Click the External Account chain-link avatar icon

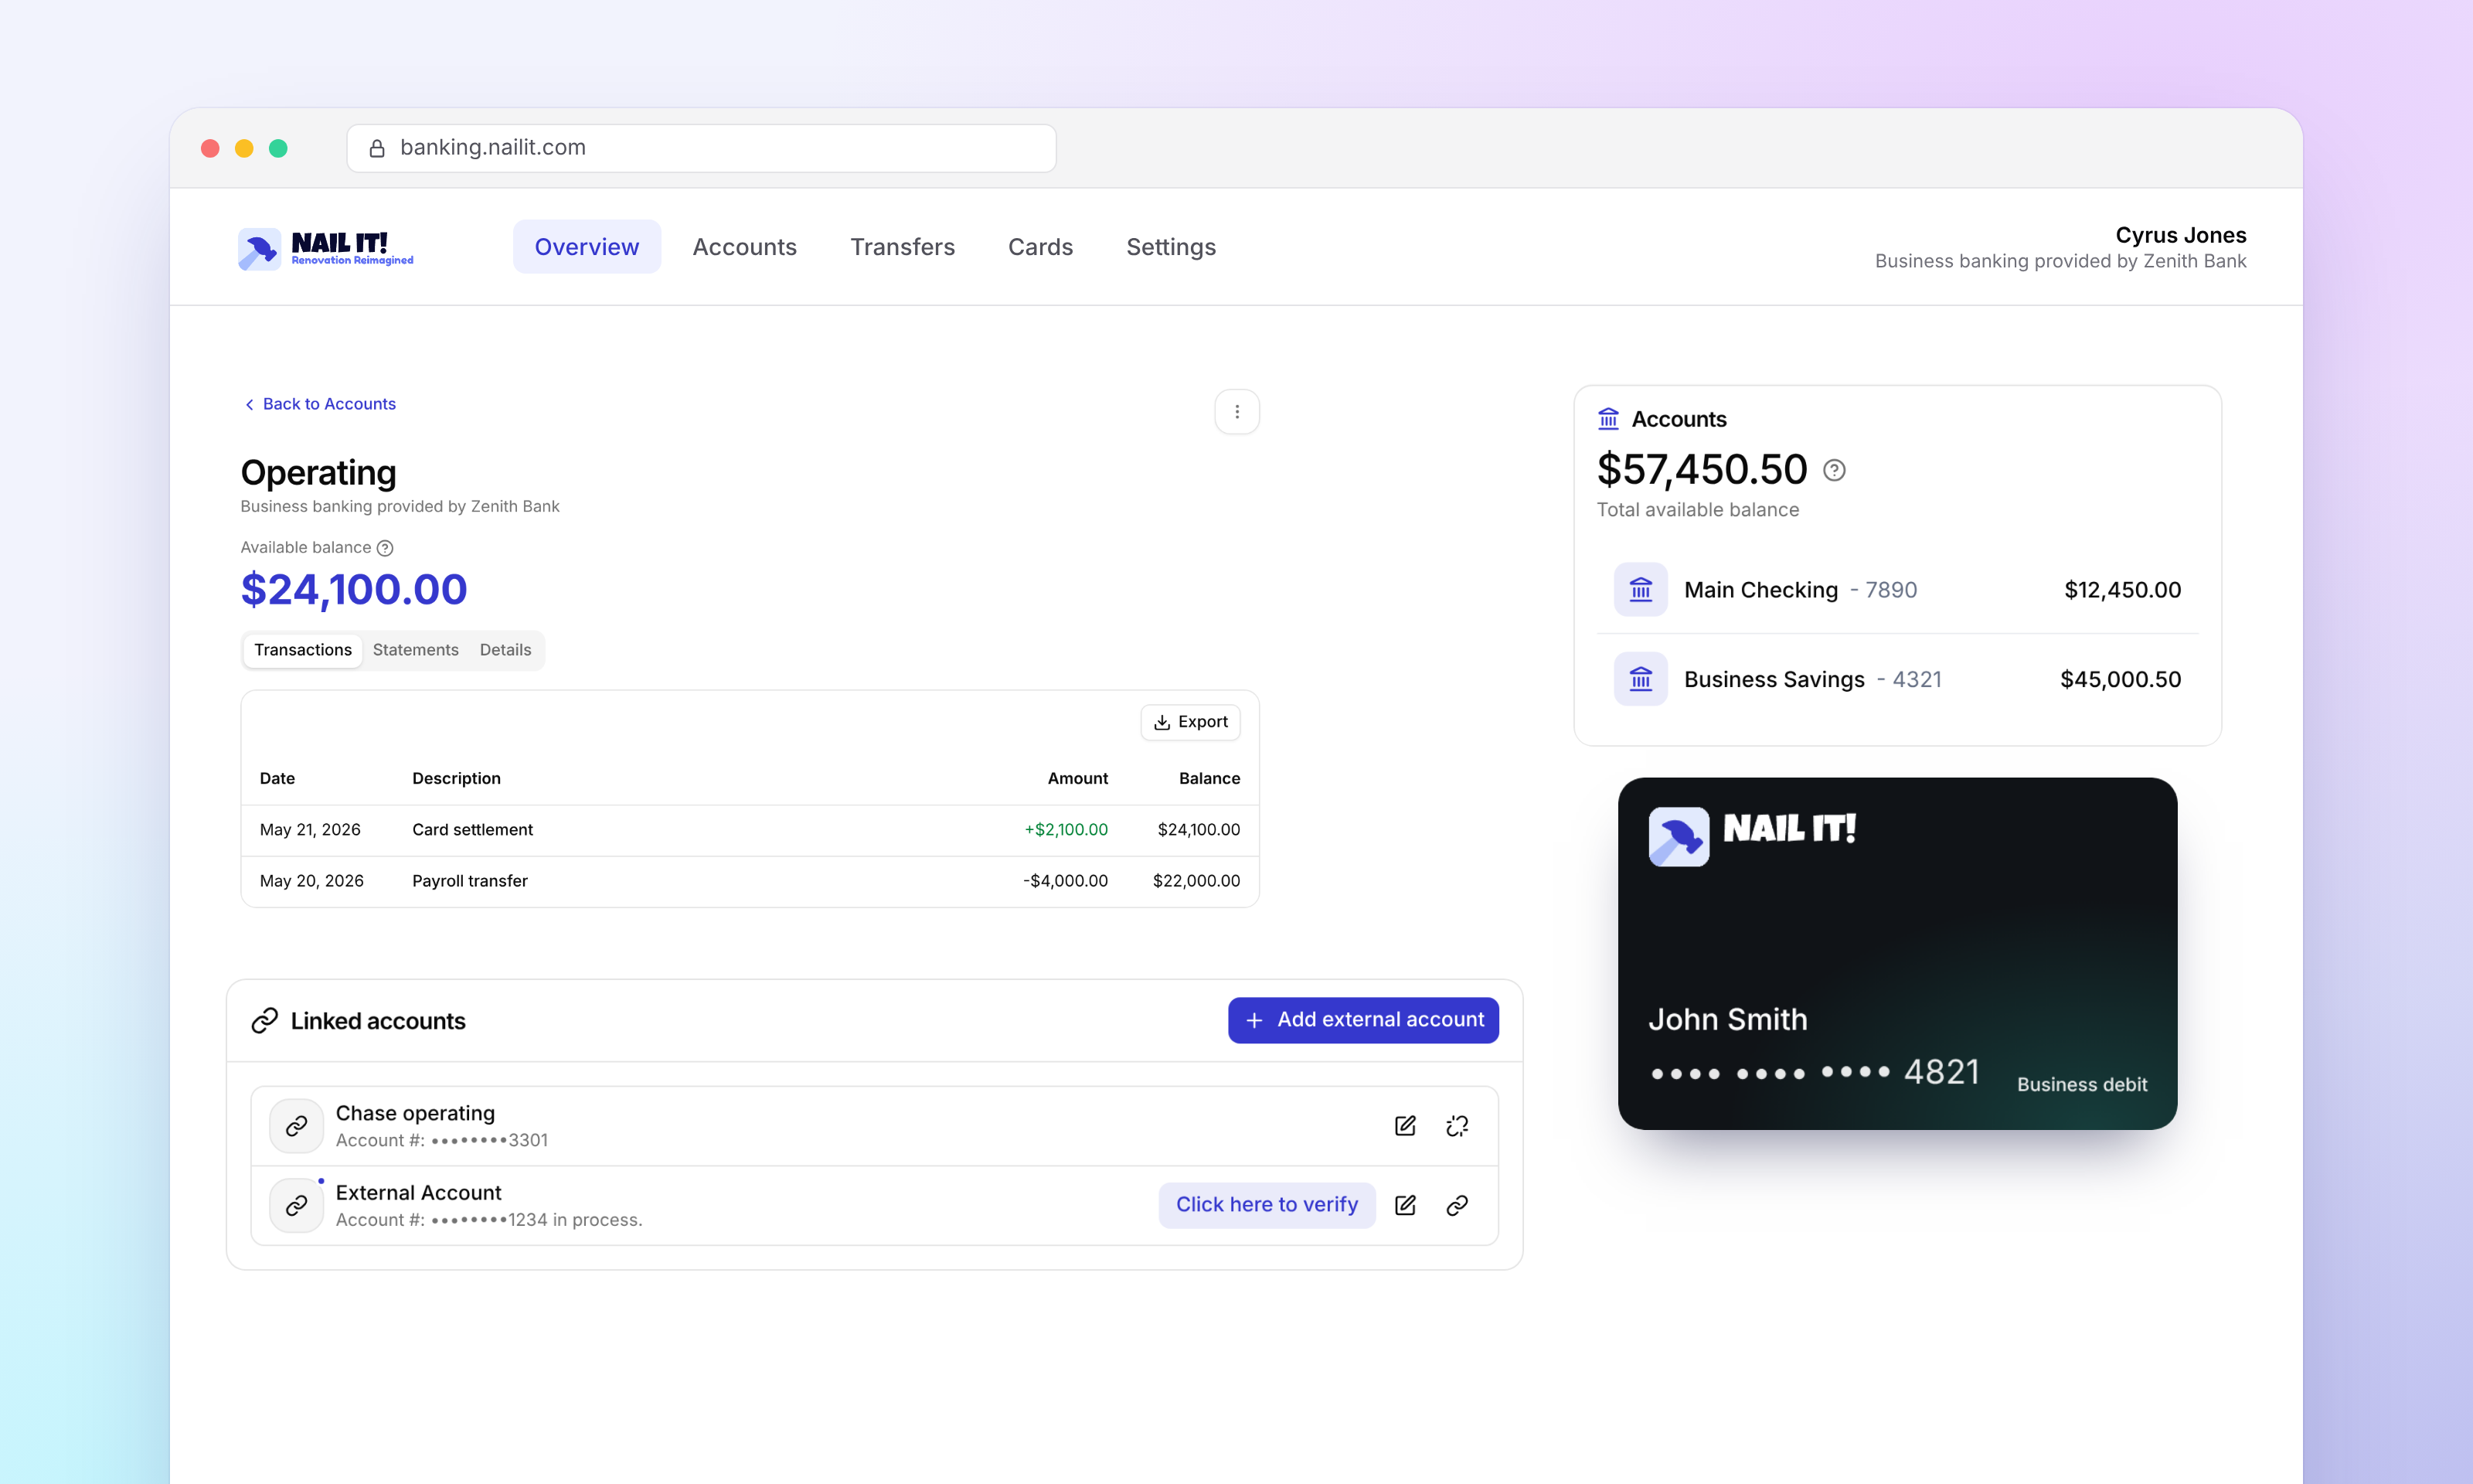click(x=296, y=1205)
